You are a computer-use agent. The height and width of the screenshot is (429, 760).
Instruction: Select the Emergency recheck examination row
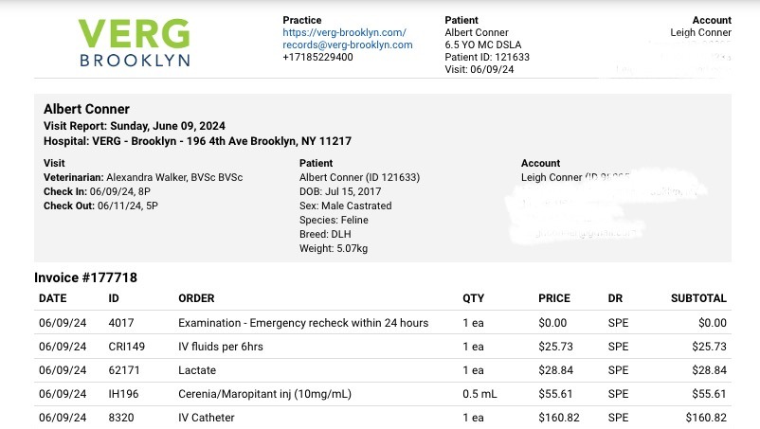[303, 323]
